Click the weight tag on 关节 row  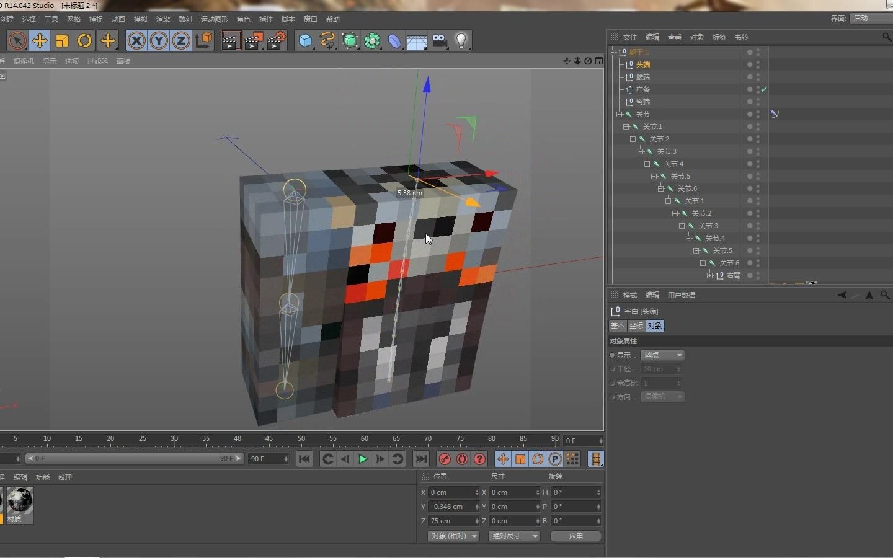click(x=774, y=114)
